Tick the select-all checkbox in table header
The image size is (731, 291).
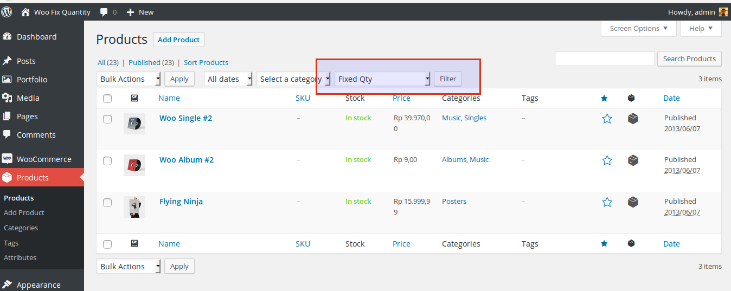(107, 99)
